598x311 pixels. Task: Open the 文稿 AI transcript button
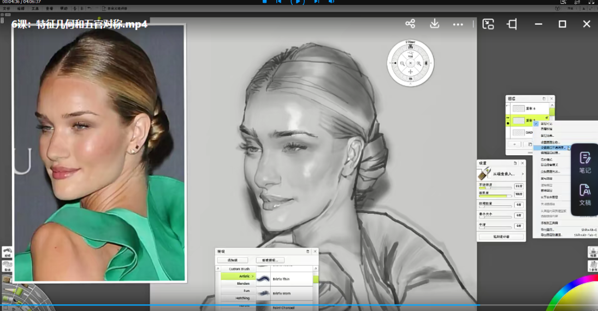point(585,195)
